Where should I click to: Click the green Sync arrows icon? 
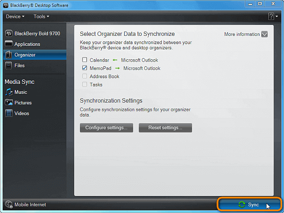242,205
